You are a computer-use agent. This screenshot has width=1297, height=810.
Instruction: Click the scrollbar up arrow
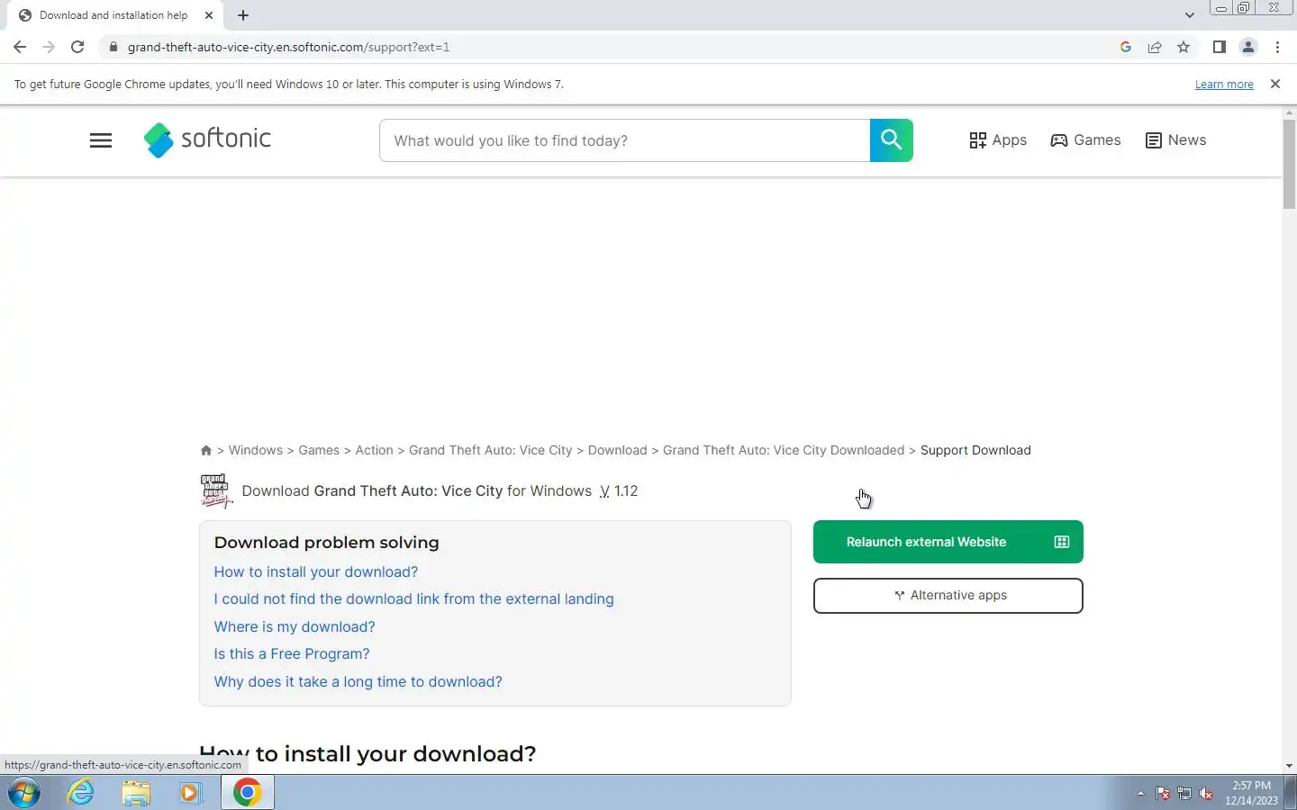click(1289, 112)
